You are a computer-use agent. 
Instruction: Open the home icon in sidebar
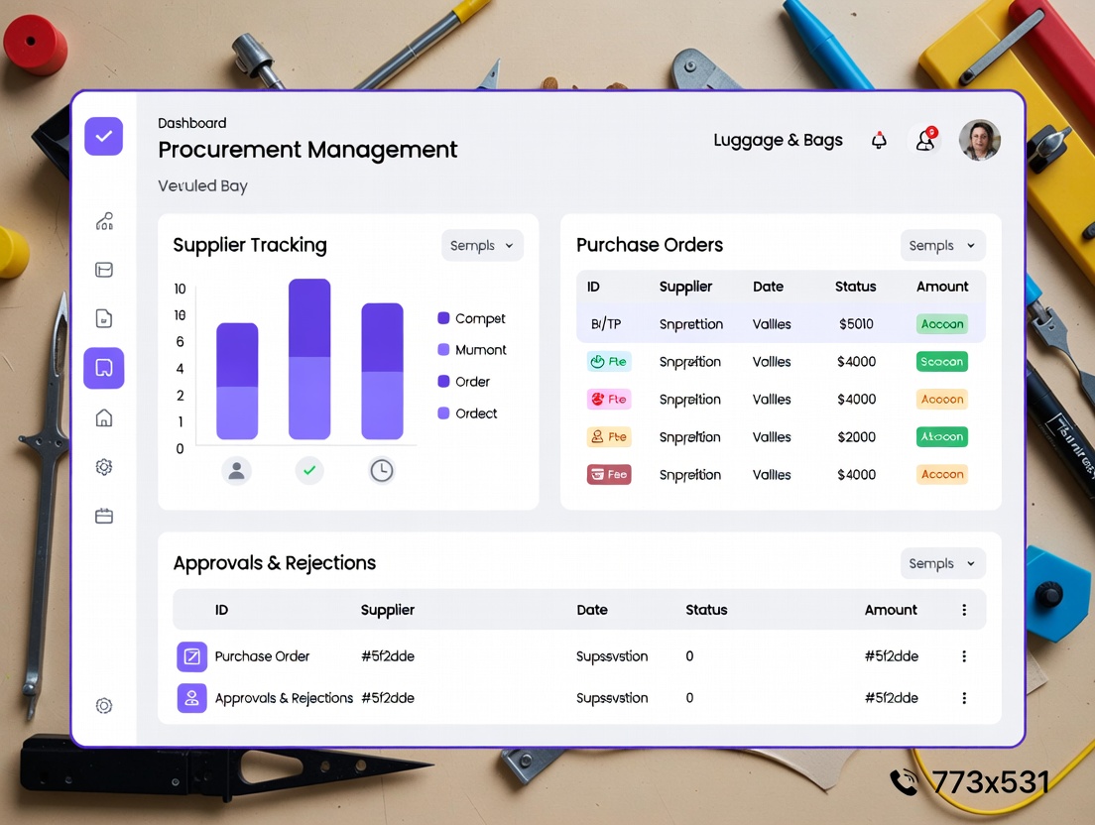[x=104, y=417]
